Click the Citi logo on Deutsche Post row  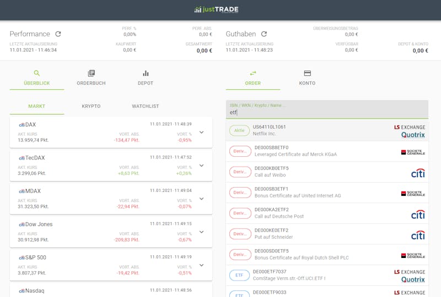pos(418,215)
